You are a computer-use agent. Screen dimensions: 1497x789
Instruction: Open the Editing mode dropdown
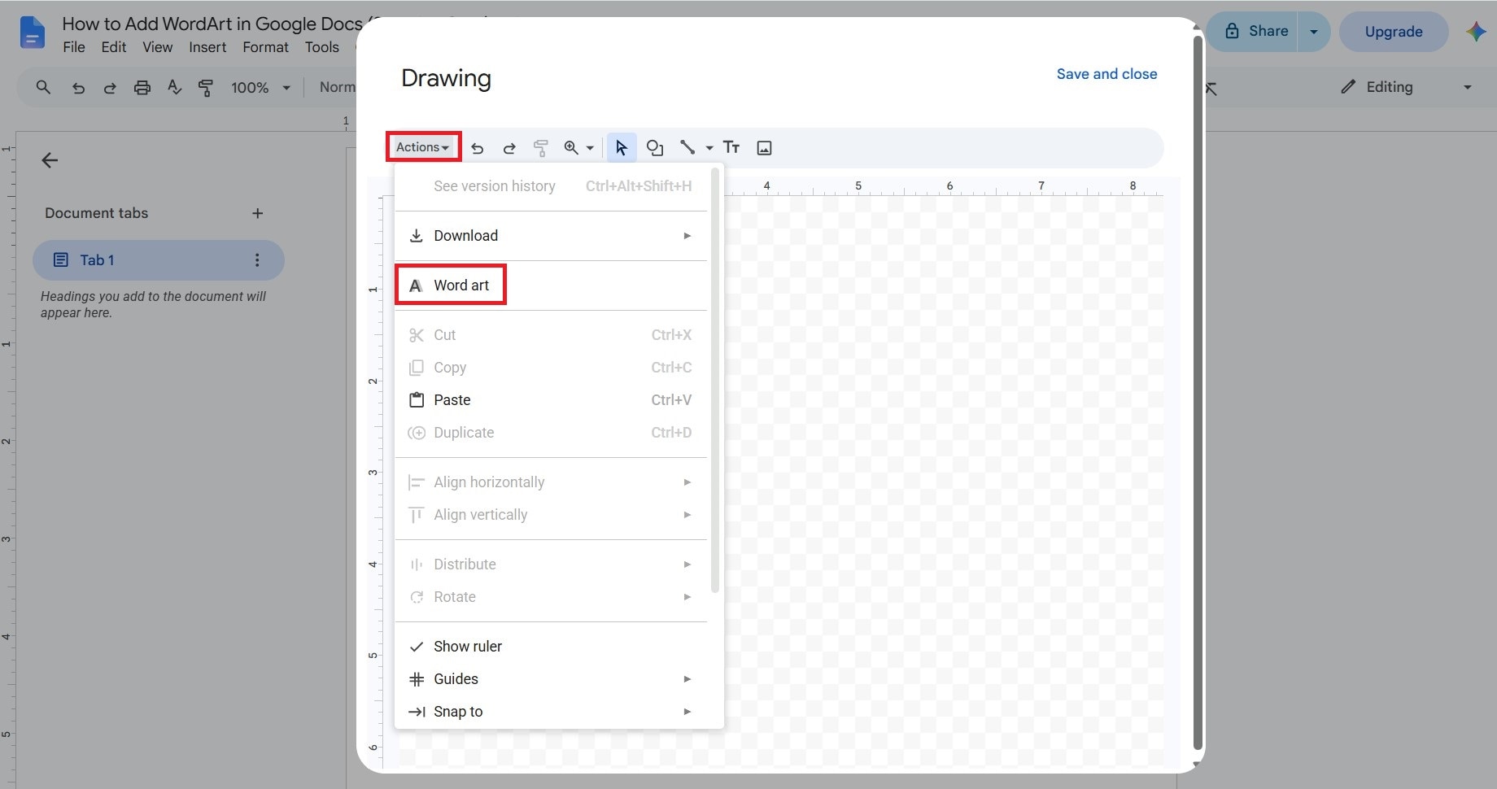(x=1407, y=87)
